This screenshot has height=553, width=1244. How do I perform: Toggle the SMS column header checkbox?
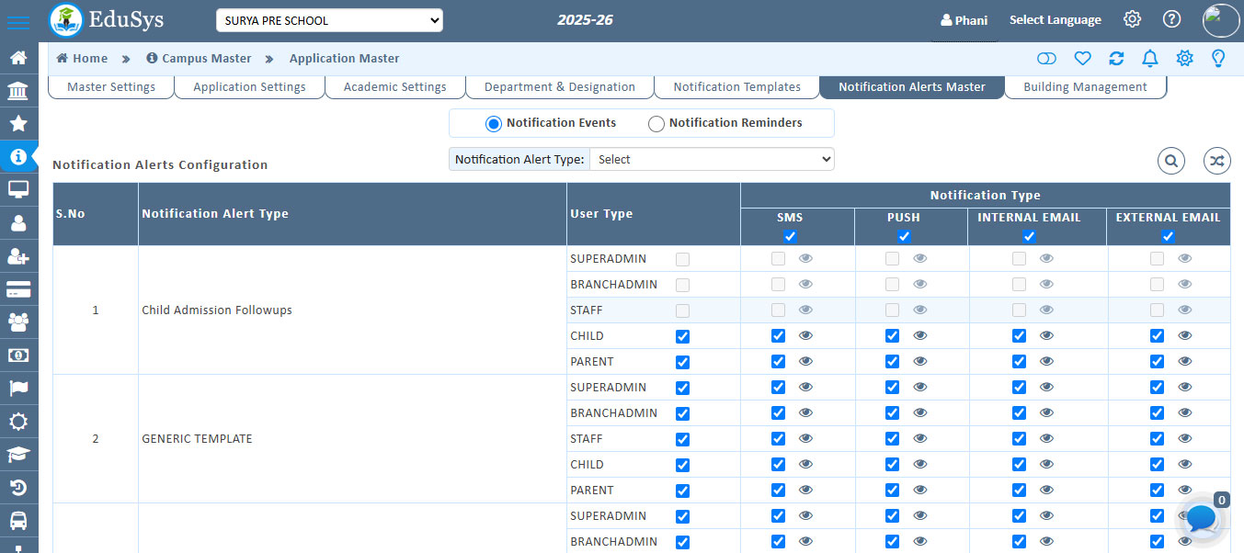click(x=790, y=236)
